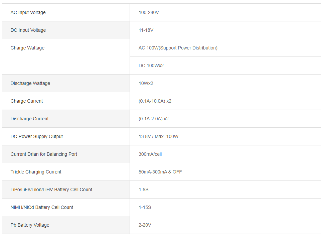Select the 300mA/cell value
Image resolution: width=329 pixels, height=244 pixels.
tap(150, 154)
